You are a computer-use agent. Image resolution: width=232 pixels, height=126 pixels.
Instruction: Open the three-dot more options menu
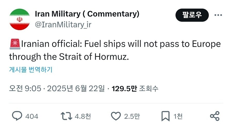218,15
